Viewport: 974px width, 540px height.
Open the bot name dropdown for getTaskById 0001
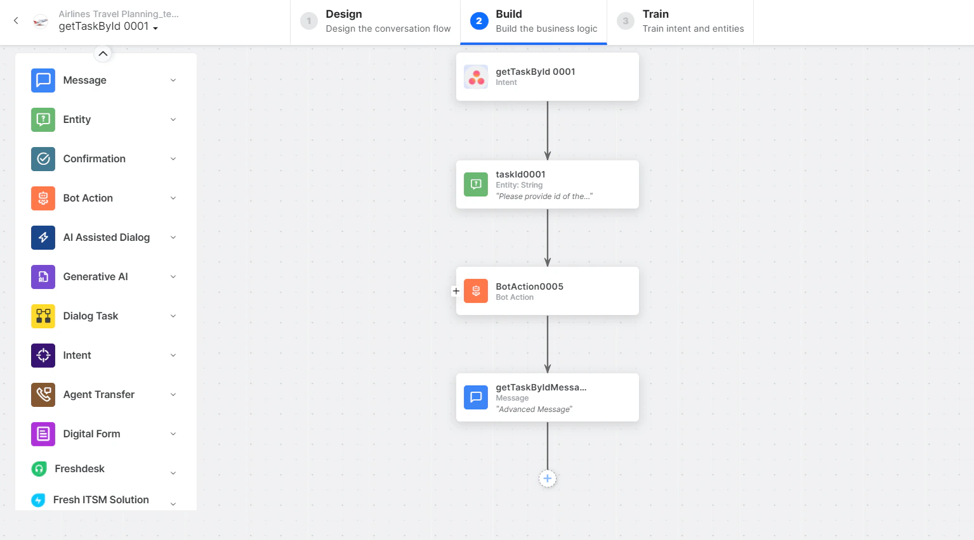(155, 27)
